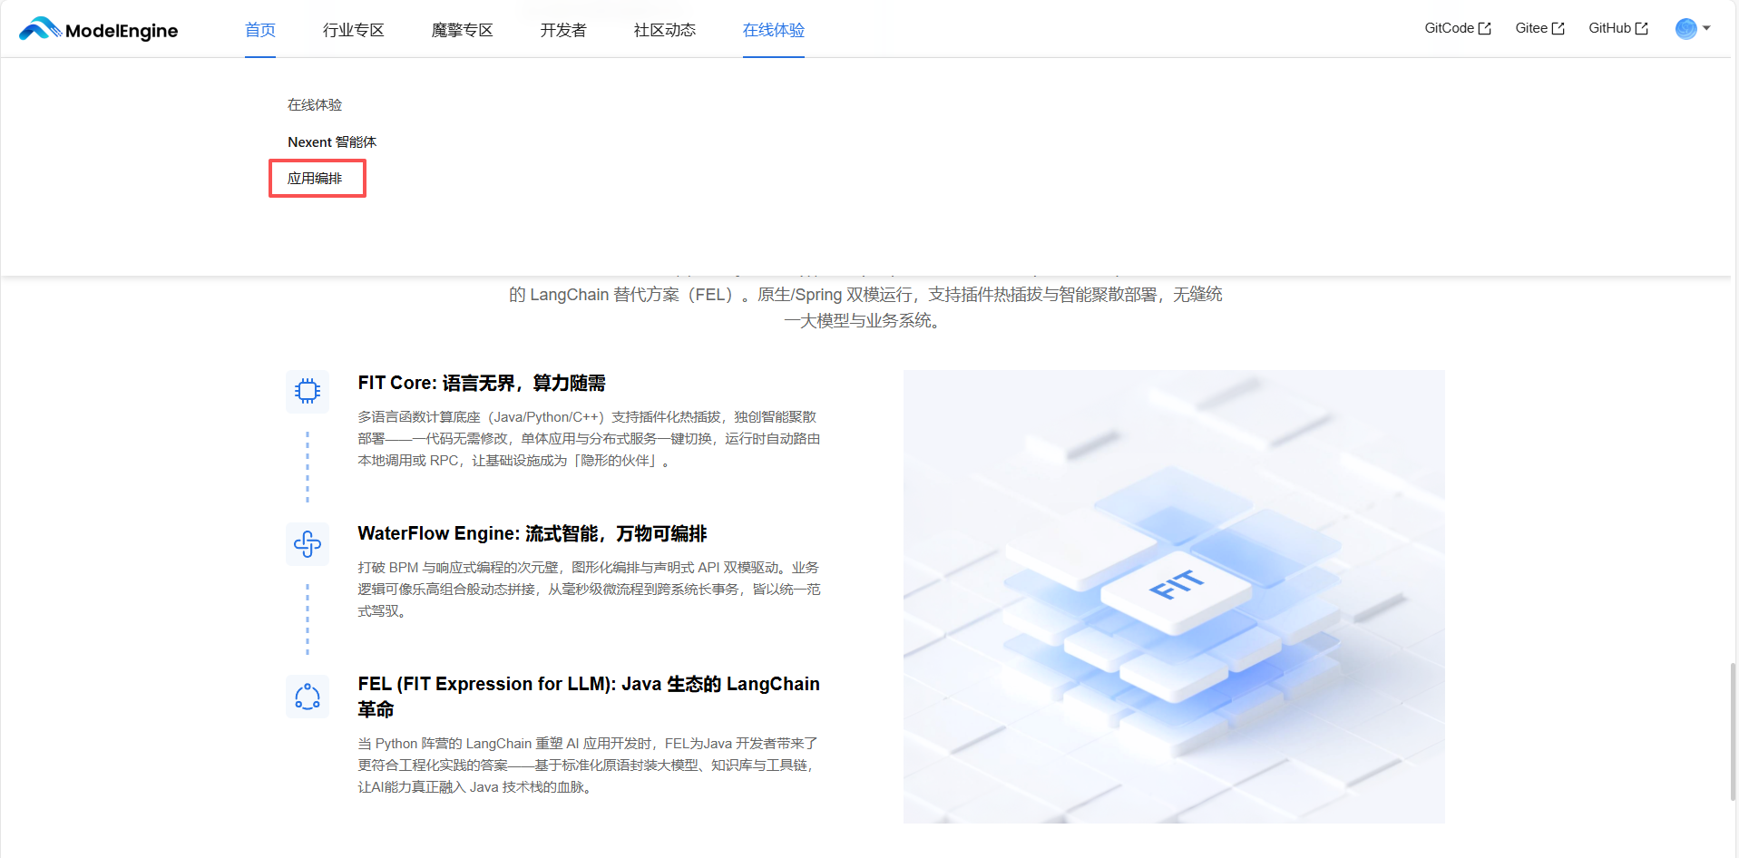Click the GitCode link
This screenshot has width=1739, height=858.
(1448, 27)
